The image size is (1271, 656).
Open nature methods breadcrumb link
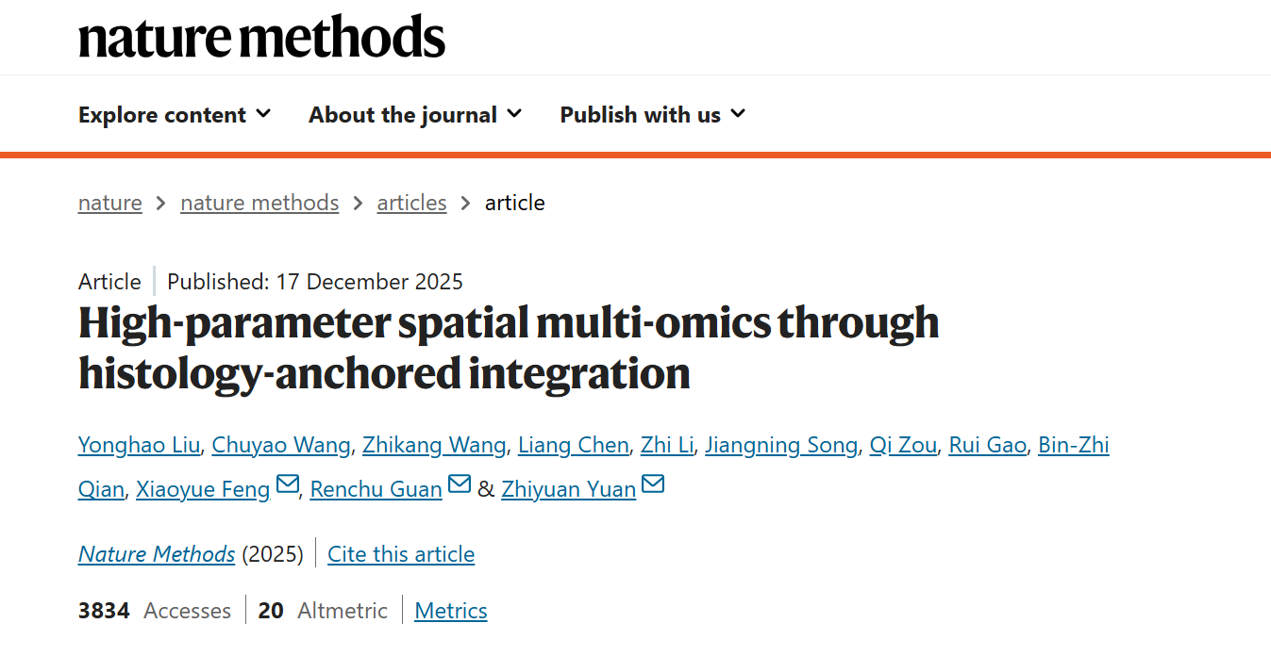[x=259, y=203]
